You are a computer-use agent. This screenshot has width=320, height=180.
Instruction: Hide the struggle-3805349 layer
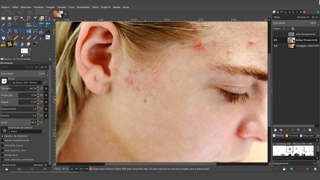(275, 46)
